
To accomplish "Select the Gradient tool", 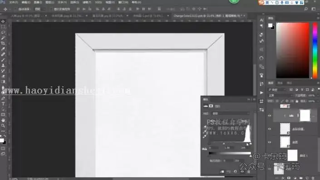I will click(x=3, y=82).
